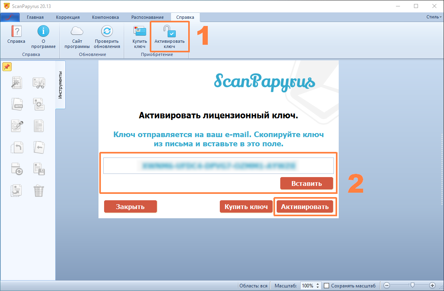Increase scale with the spinner up arrow

click(x=318, y=284)
